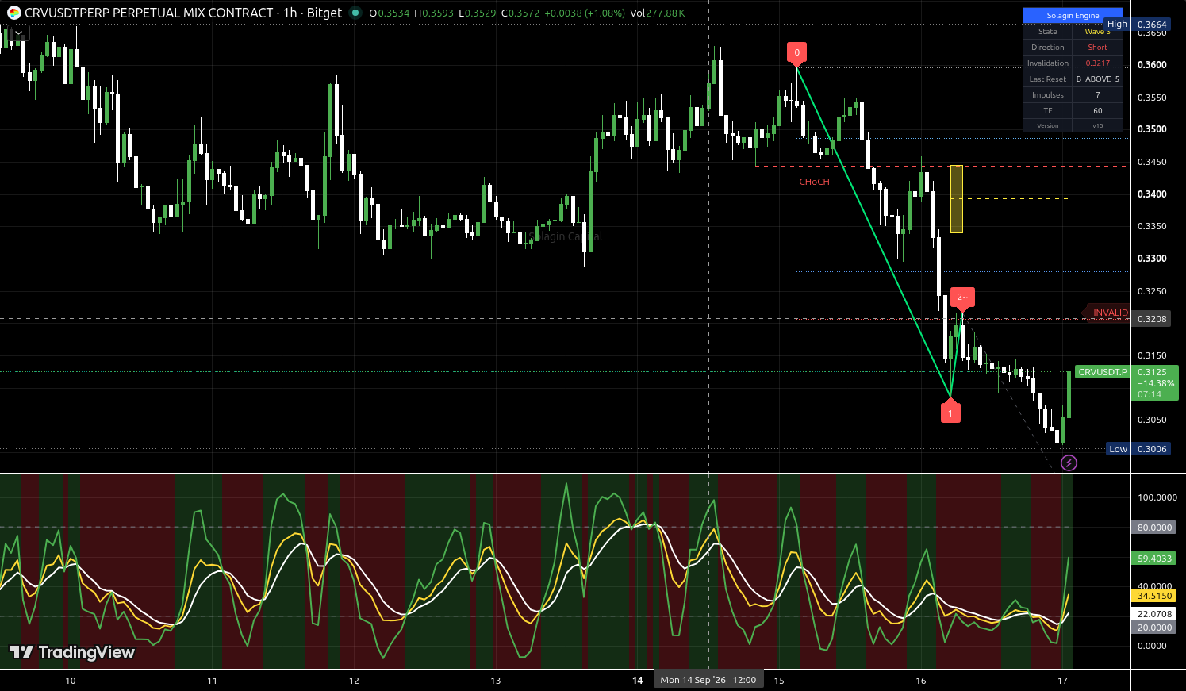Click the Invalidation value 0.3217

coord(1097,63)
